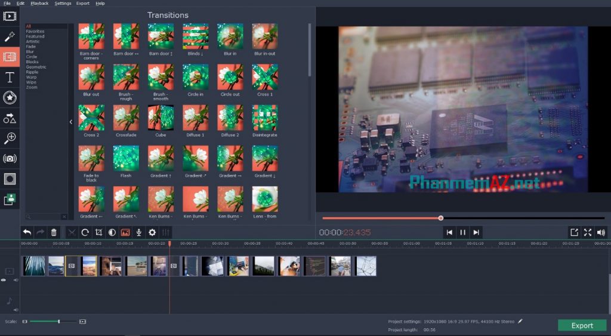
Task: Click the timeline Scale slider
Action: [53, 322]
